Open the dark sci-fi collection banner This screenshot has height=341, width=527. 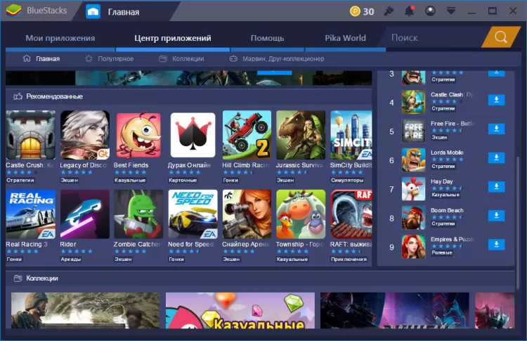coord(395,310)
